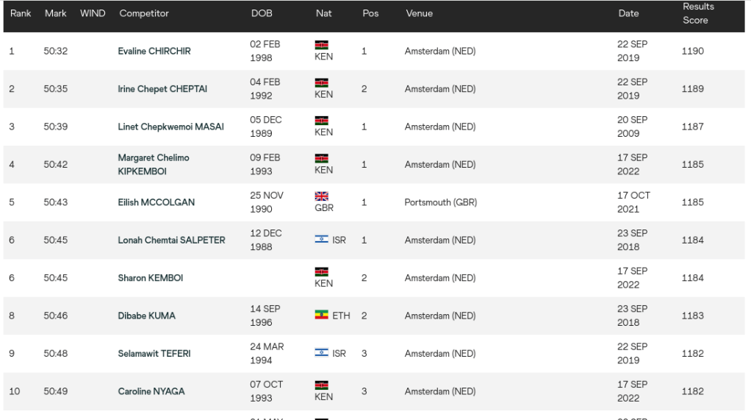Click Ethiopia flag next to Dibabe Kuma
751x420 pixels.
tap(321, 316)
